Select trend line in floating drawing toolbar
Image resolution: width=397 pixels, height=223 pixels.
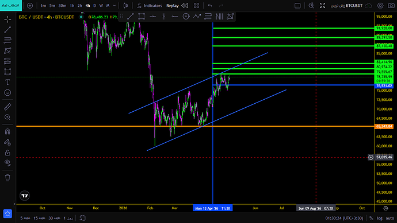(131, 17)
